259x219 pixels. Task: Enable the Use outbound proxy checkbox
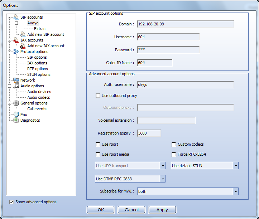pyautogui.click(x=98, y=96)
